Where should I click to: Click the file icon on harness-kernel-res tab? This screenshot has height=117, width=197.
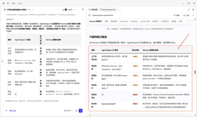point(101,10)
